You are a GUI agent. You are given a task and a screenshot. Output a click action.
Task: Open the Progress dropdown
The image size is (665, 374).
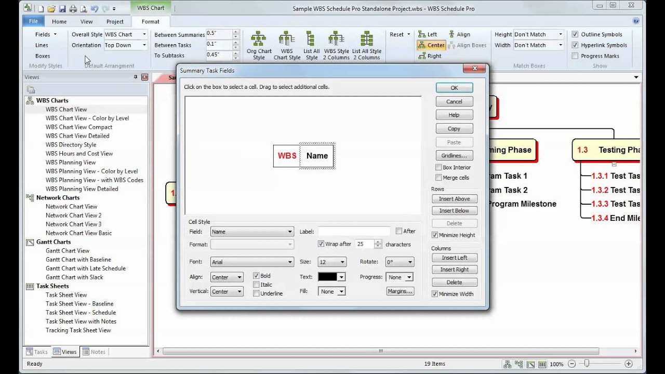tap(400, 277)
